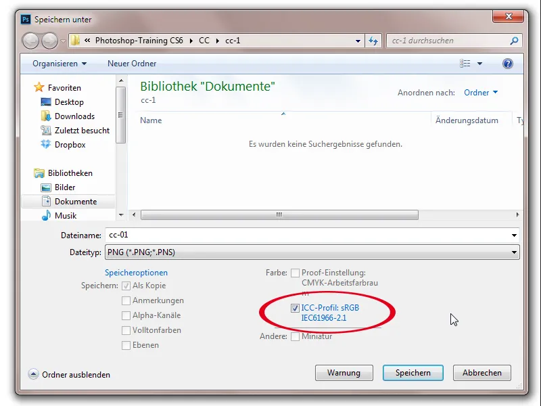Open Dropbox in the sidebar
This screenshot has width=541, height=406.
63,145
